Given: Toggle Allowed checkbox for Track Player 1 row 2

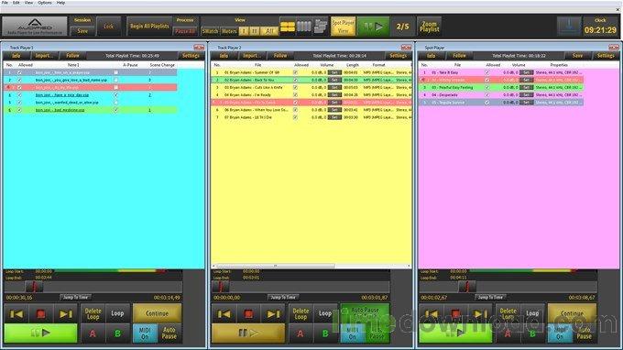Looking at the screenshot, I should 19,80.
